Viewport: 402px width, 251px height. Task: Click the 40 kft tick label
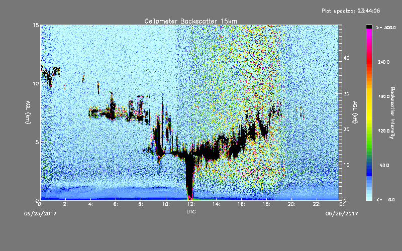point(346,58)
